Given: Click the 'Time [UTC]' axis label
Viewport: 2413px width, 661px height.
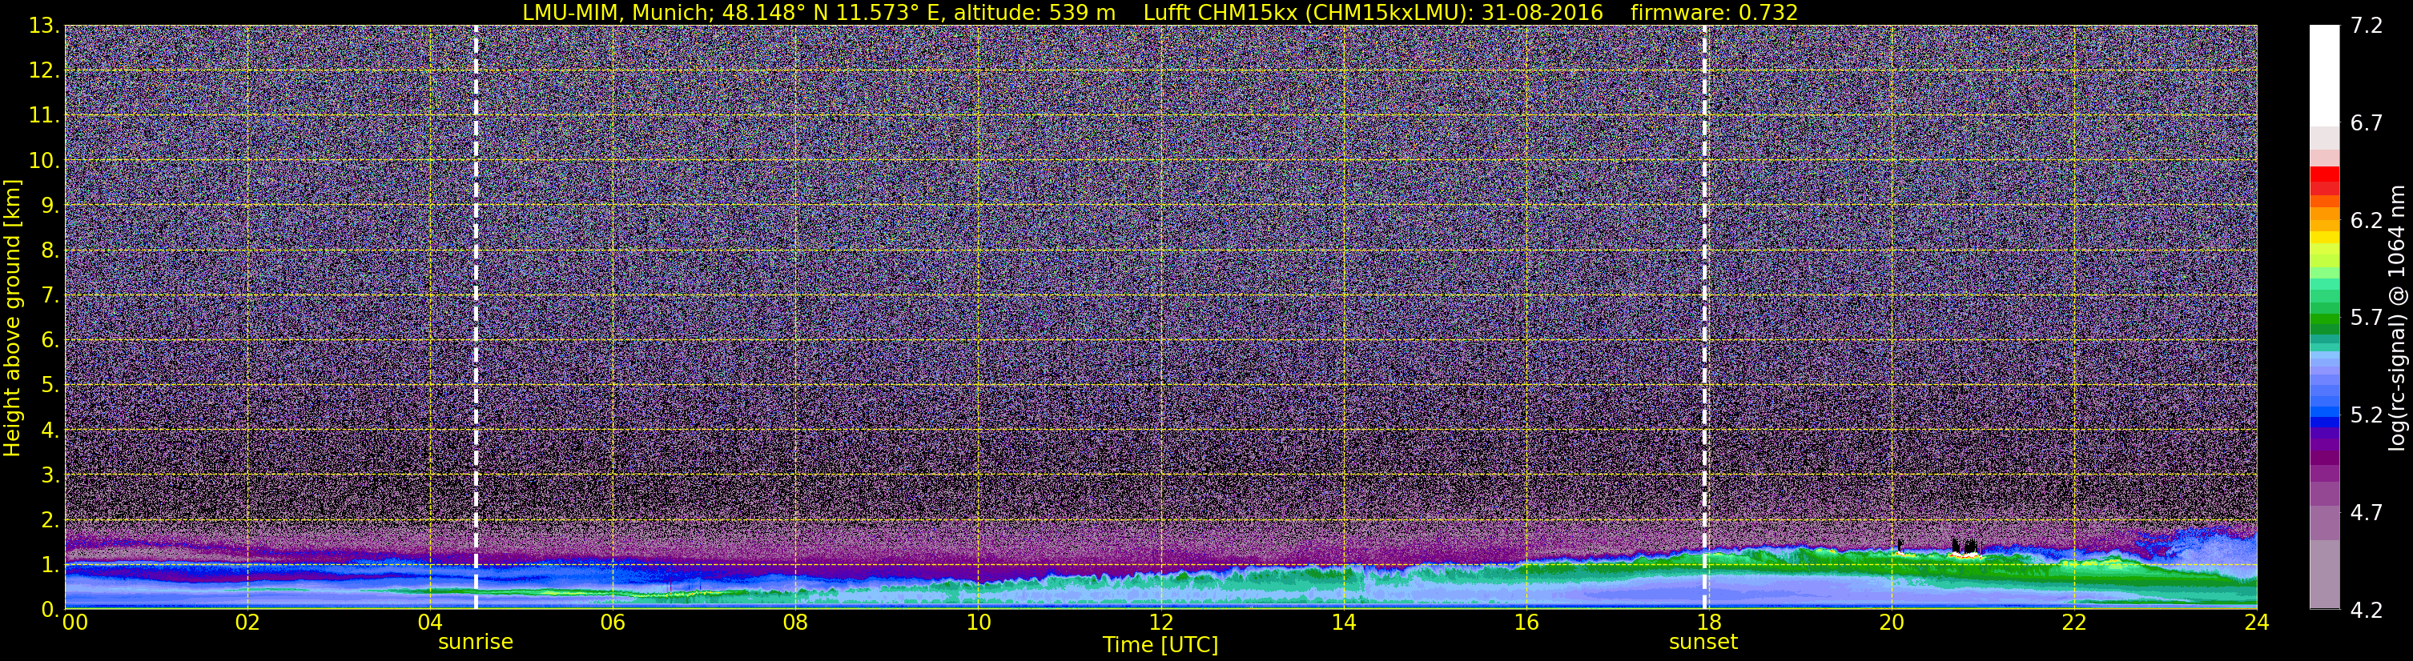Looking at the screenshot, I should (x=1160, y=645).
